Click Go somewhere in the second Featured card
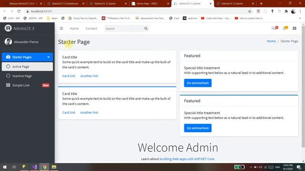This screenshot has width=305, height=171. [x=198, y=128]
